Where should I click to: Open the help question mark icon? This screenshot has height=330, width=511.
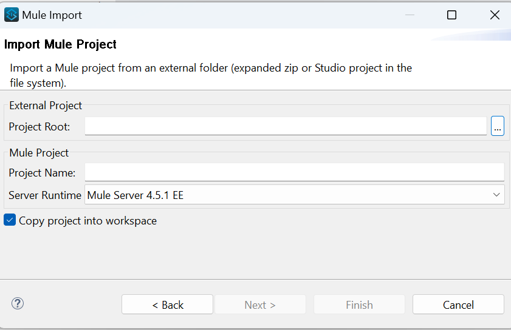[18, 303]
